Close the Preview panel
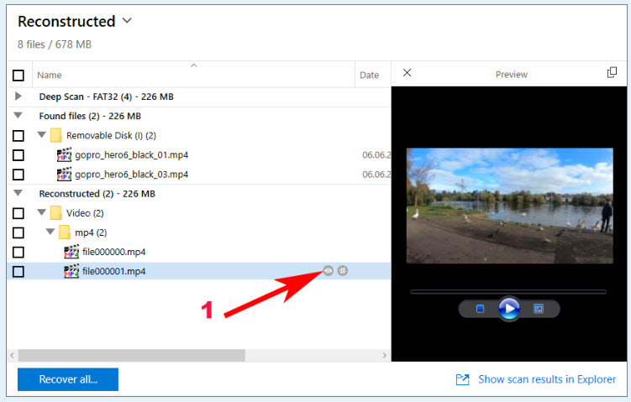631x402 pixels. (408, 73)
